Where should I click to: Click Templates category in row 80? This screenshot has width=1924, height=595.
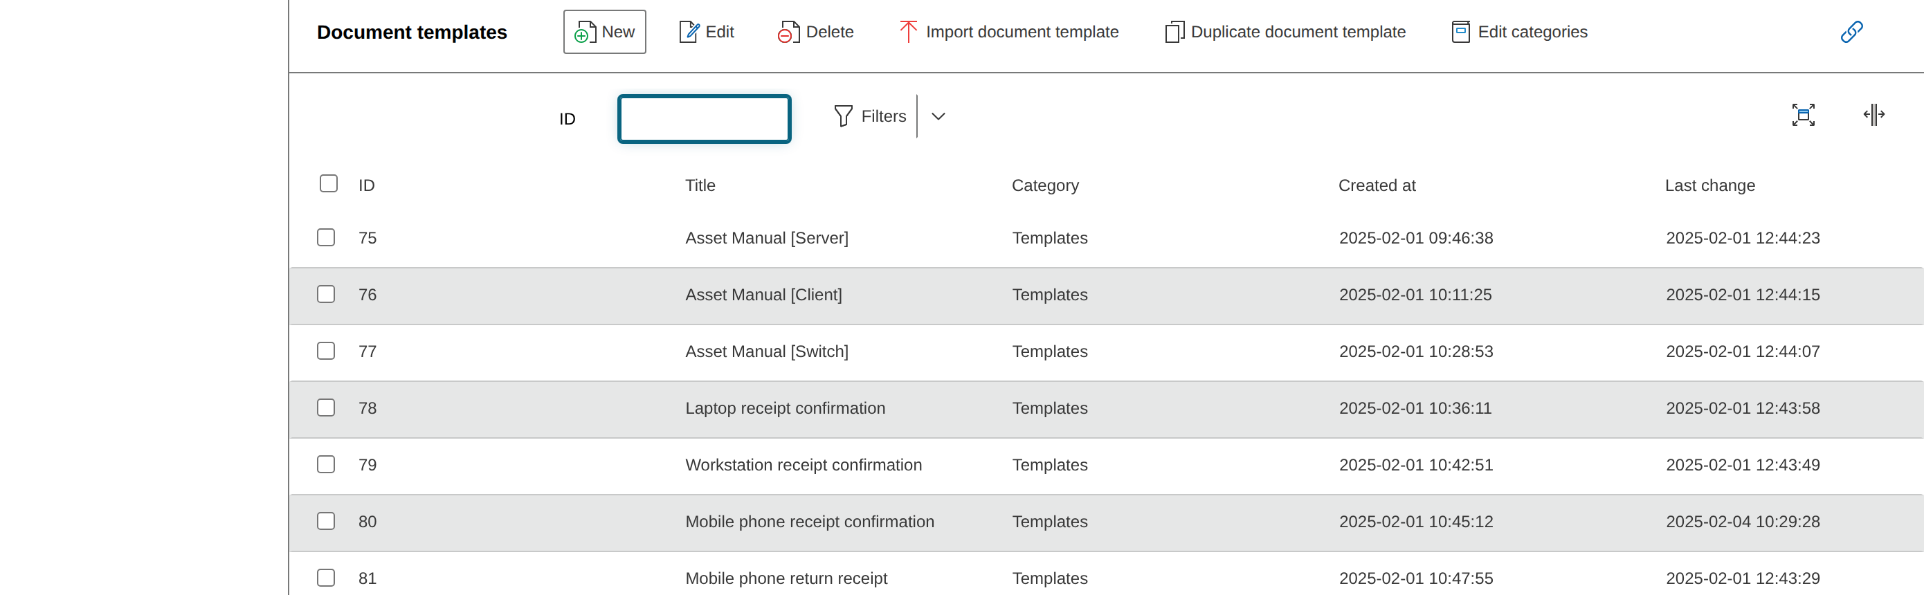coord(1049,522)
